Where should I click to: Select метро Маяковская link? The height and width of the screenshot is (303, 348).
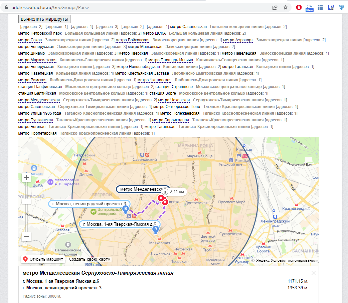[x=145, y=47]
